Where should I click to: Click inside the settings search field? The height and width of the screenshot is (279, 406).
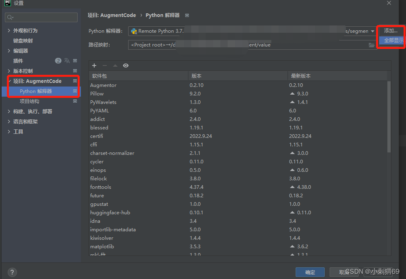coord(40,17)
